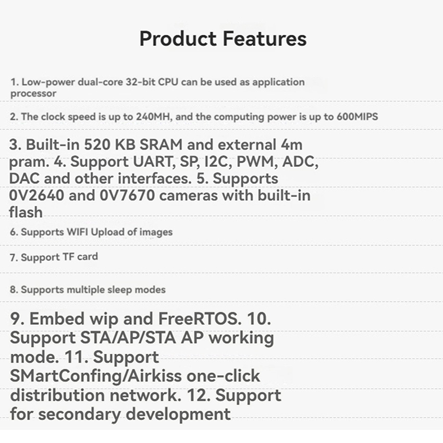The image size is (443, 443).
Task: Click the word "processor" in feature 1
Action: click(33, 94)
